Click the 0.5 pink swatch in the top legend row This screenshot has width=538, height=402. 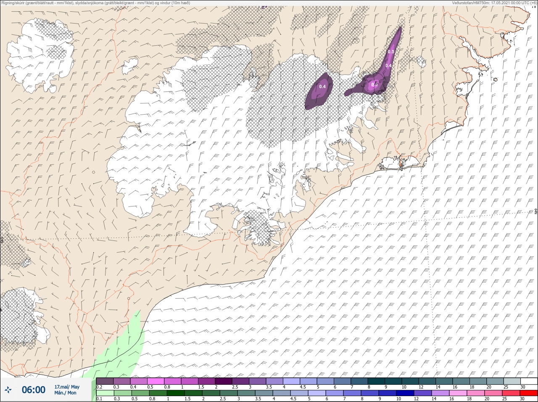(x=156, y=381)
